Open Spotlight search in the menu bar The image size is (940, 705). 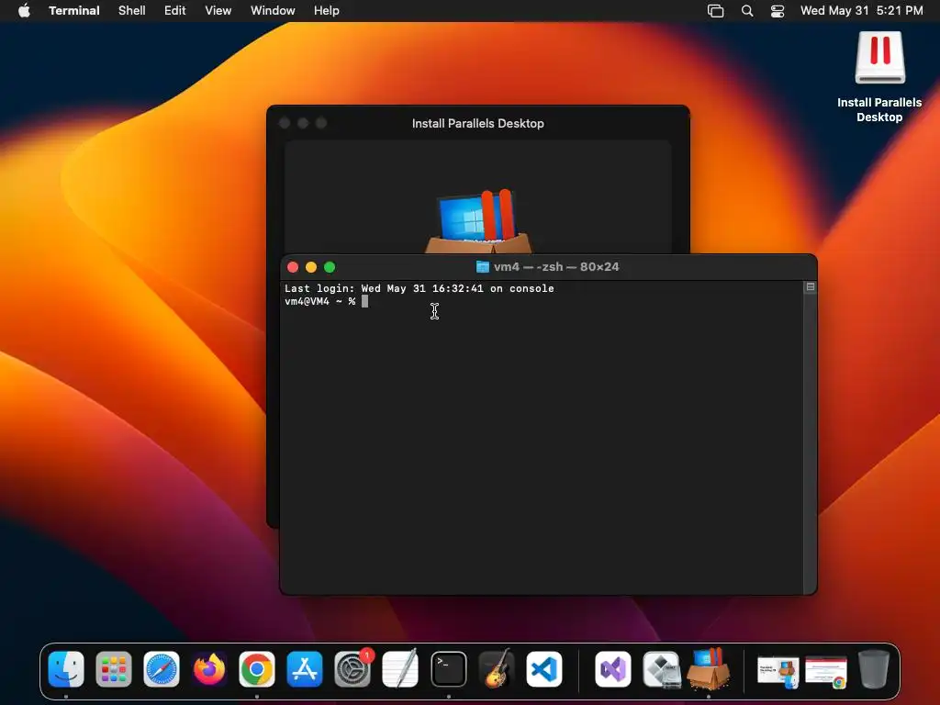click(x=747, y=10)
